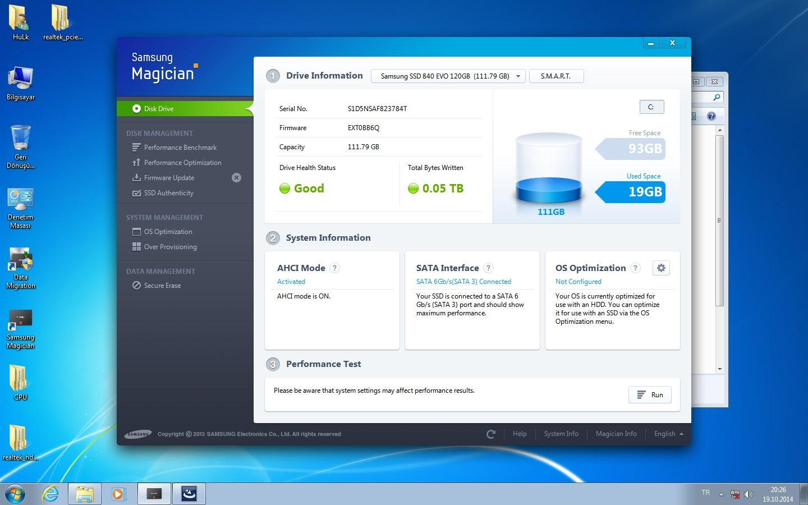This screenshot has height=505, width=808.
Task: Click the AHCI Mode help icon
Action: (335, 268)
